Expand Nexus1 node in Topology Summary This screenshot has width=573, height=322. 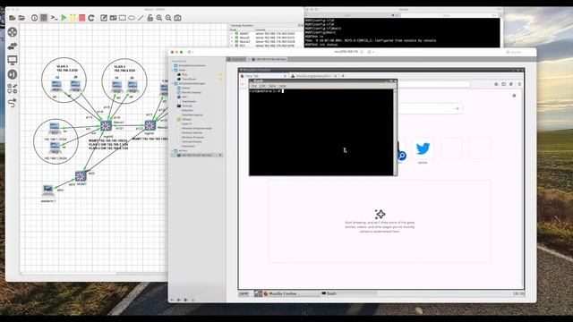tap(232, 38)
